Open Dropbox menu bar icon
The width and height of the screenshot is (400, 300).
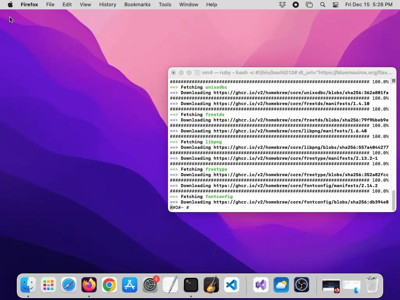282,5
